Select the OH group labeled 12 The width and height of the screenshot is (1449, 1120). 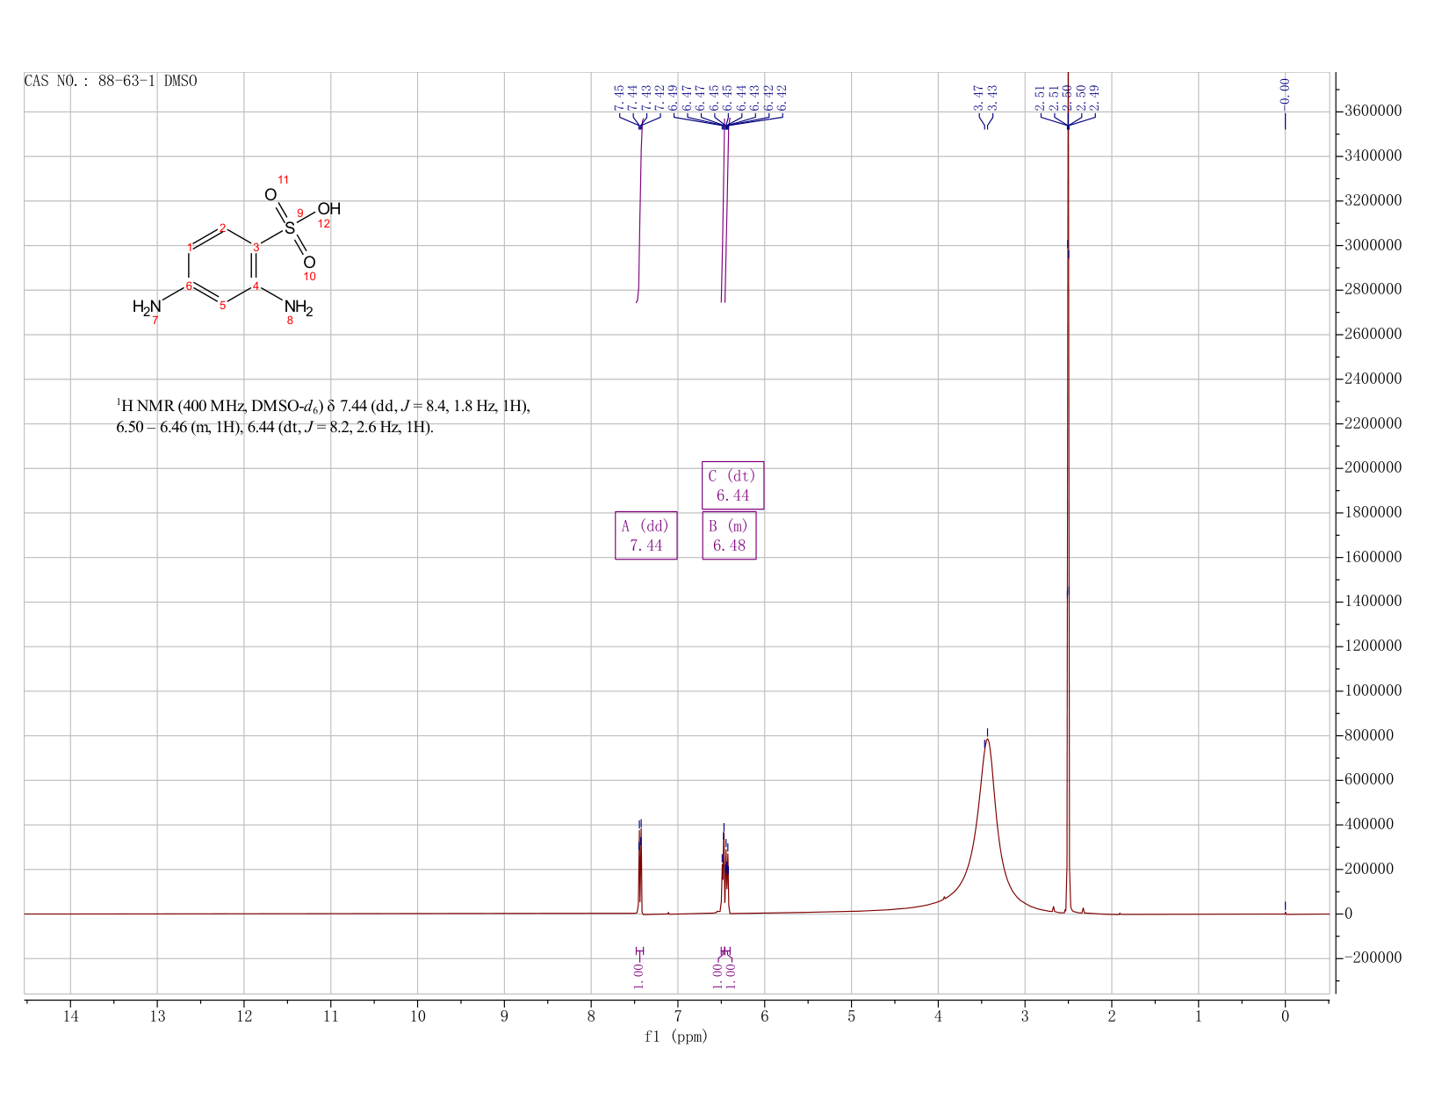click(x=328, y=209)
